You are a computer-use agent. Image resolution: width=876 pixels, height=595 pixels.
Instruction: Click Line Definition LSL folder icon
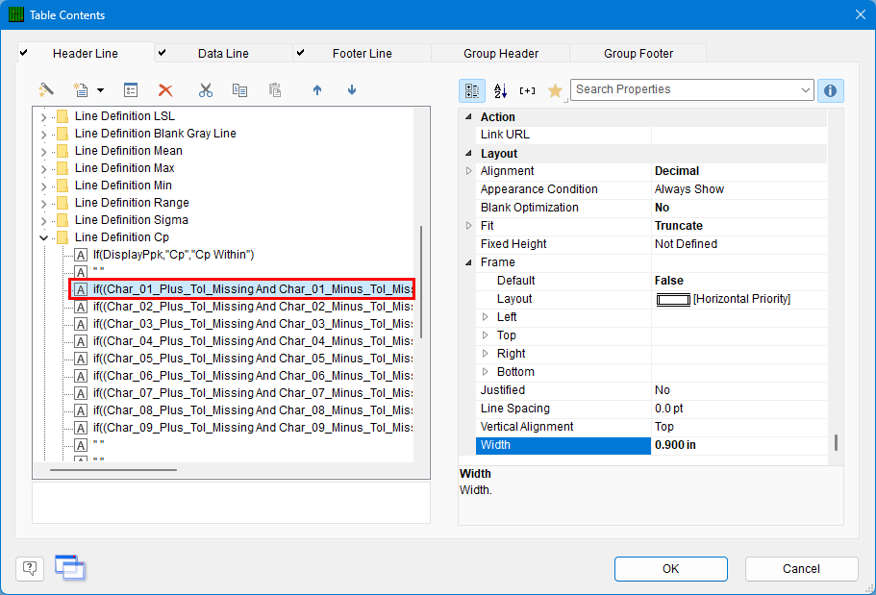click(63, 116)
